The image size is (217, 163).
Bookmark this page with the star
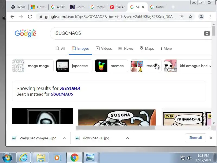[x=190, y=17]
